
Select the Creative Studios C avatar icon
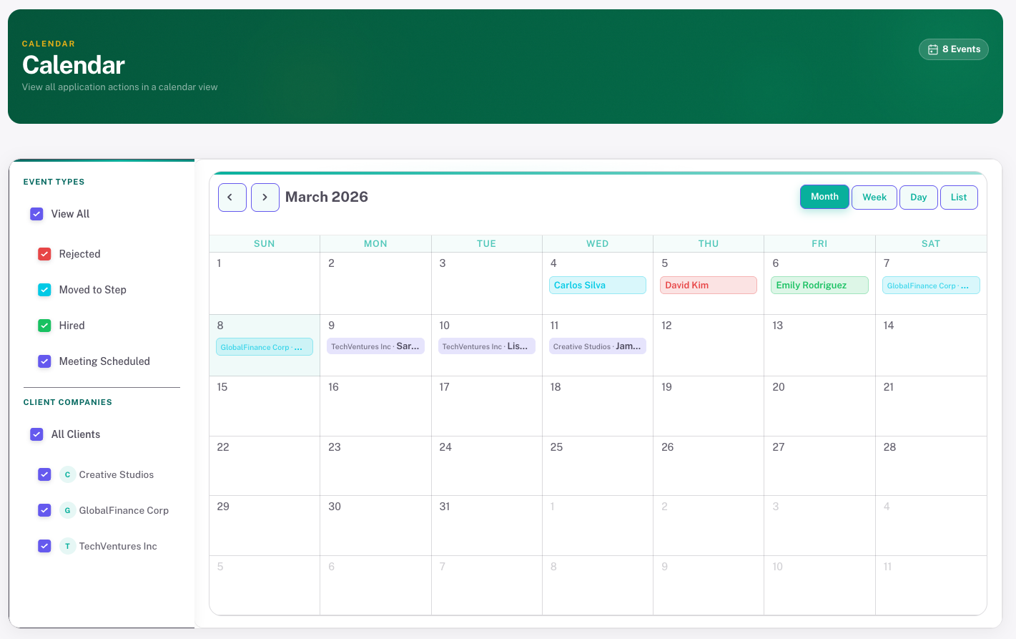[x=67, y=474]
